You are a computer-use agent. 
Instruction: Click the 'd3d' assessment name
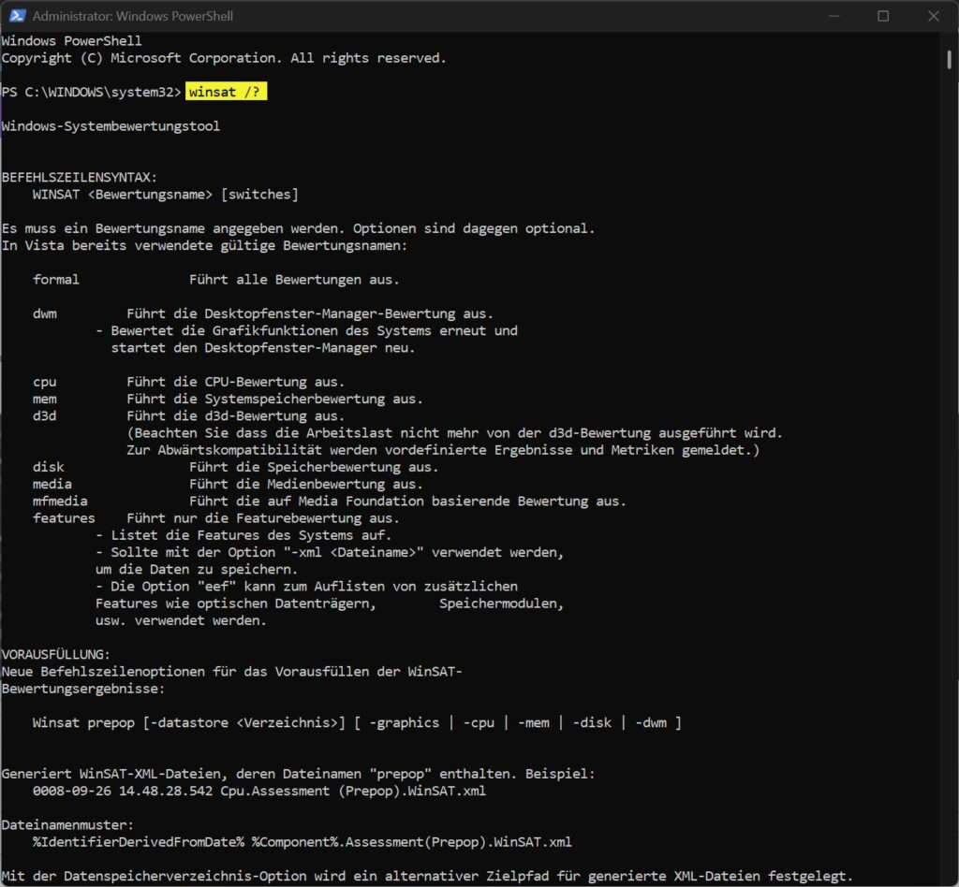[x=45, y=416]
